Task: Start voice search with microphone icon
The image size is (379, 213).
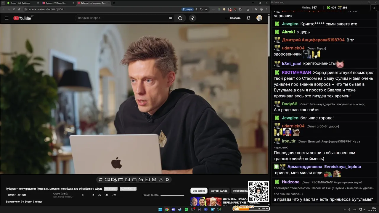Action: click(192, 18)
